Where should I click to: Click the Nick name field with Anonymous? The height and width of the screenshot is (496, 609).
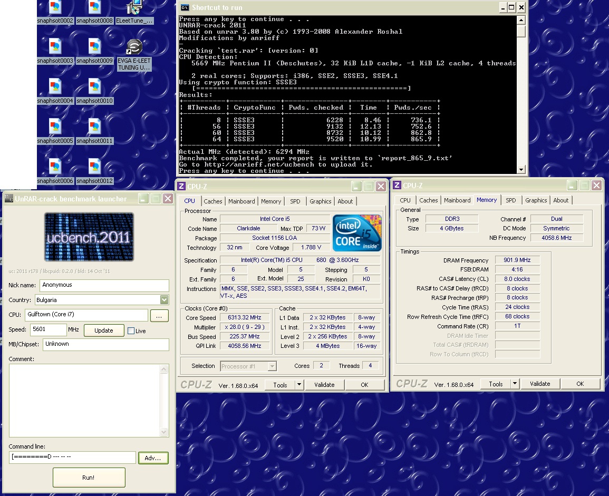(x=104, y=285)
